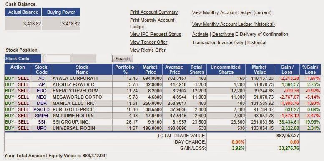Click the Market Value column header
Image resolution: width=324 pixels, height=161 pixels.
[x=260, y=69]
